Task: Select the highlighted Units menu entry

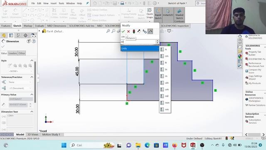Action: (140, 48)
